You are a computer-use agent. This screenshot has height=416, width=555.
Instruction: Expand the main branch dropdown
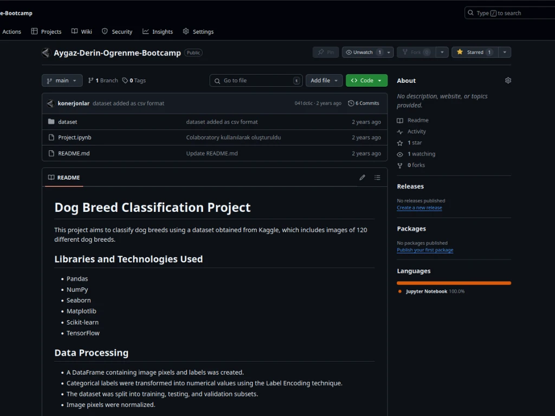[62, 81]
